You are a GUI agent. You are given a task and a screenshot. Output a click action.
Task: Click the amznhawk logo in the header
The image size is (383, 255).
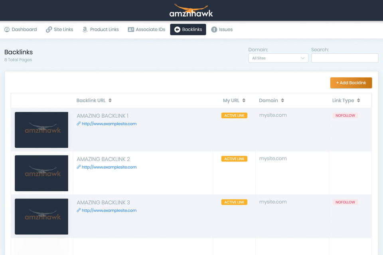[x=191, y=10]
